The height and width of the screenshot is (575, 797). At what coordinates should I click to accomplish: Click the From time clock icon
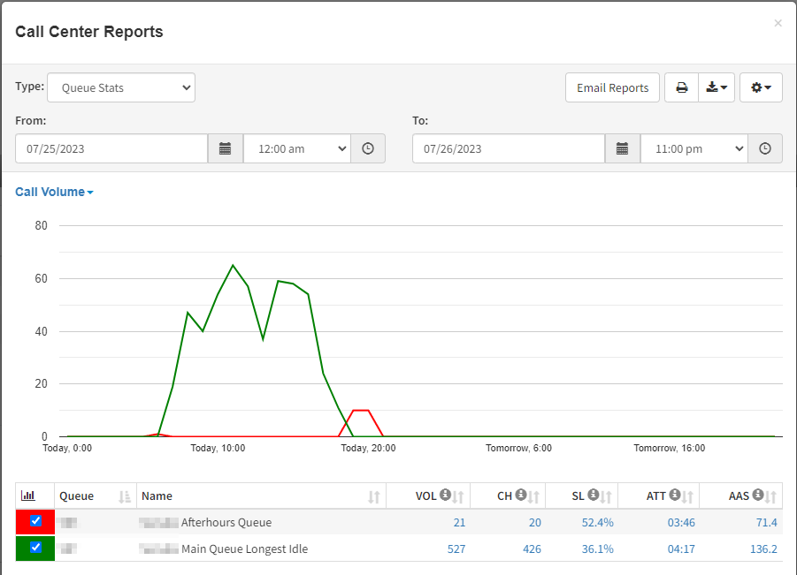368,148
